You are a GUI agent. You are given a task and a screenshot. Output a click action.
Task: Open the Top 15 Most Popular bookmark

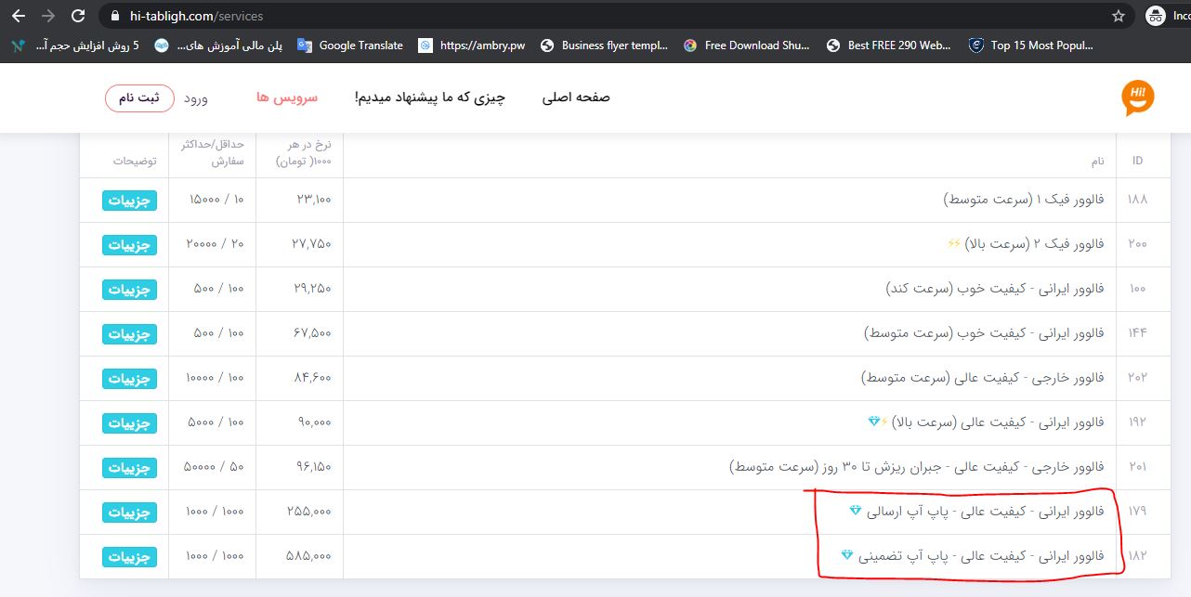(1031, 45)
